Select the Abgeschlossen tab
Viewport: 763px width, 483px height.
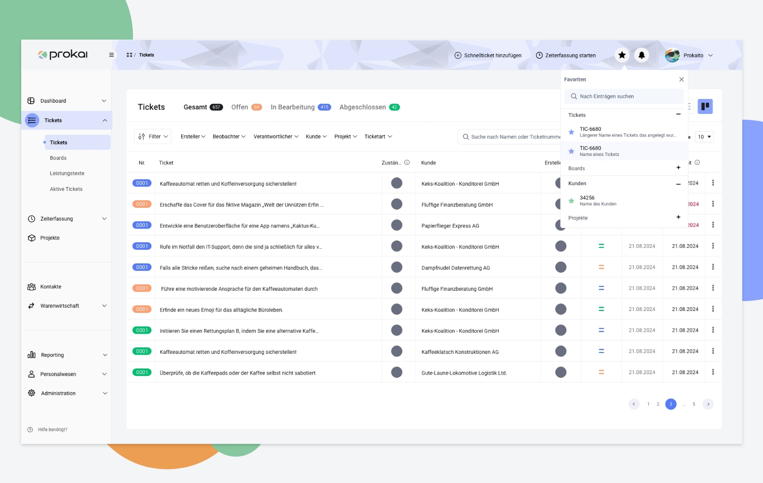[370, 107]
